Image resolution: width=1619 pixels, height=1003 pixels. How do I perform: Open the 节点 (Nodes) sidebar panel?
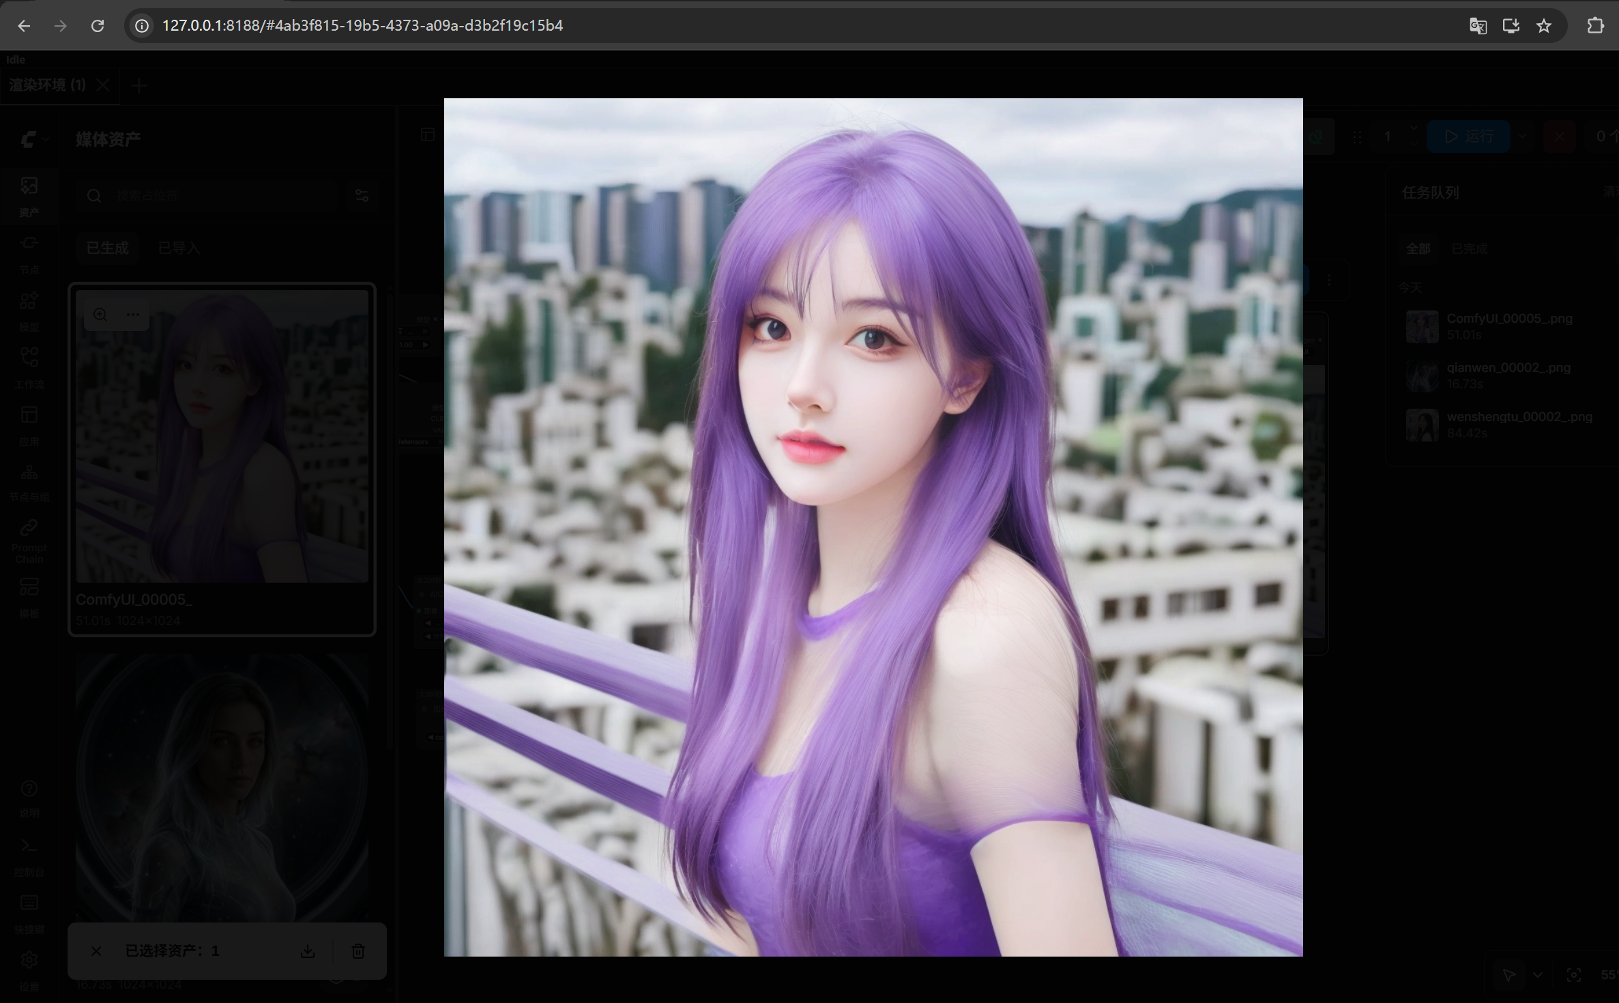click(29, 254)
